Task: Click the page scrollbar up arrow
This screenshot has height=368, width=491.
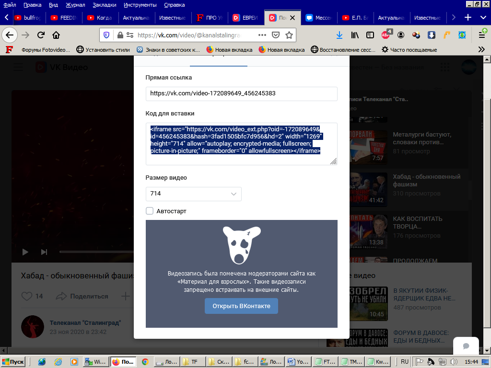Action: (487, 59)
